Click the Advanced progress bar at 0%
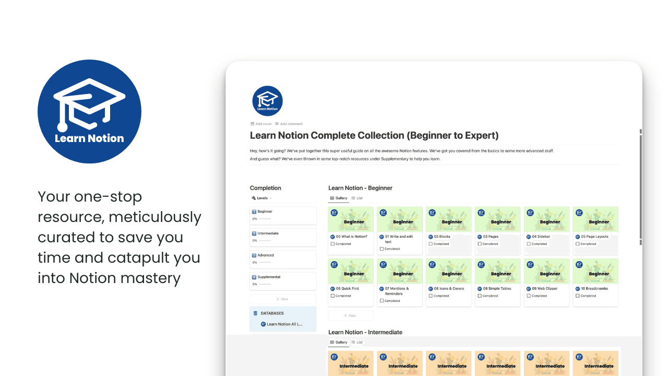668x376 pixels. point(265,263)
